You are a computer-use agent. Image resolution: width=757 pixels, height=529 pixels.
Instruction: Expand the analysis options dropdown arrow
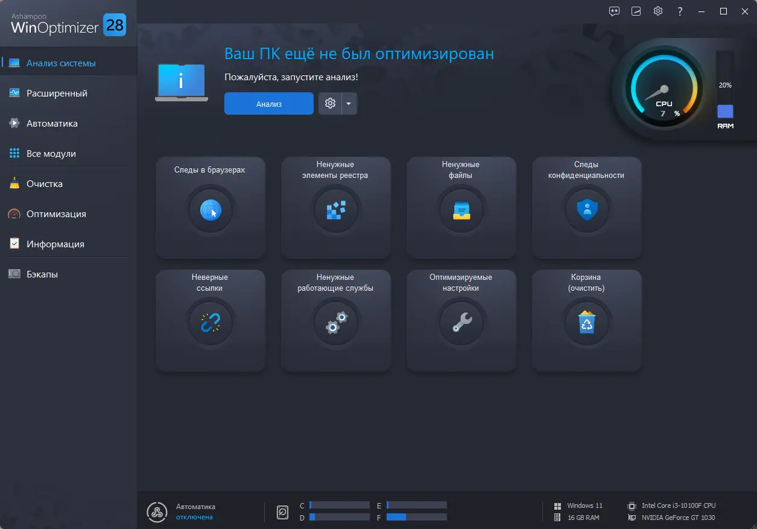click(x=349, y=103)
